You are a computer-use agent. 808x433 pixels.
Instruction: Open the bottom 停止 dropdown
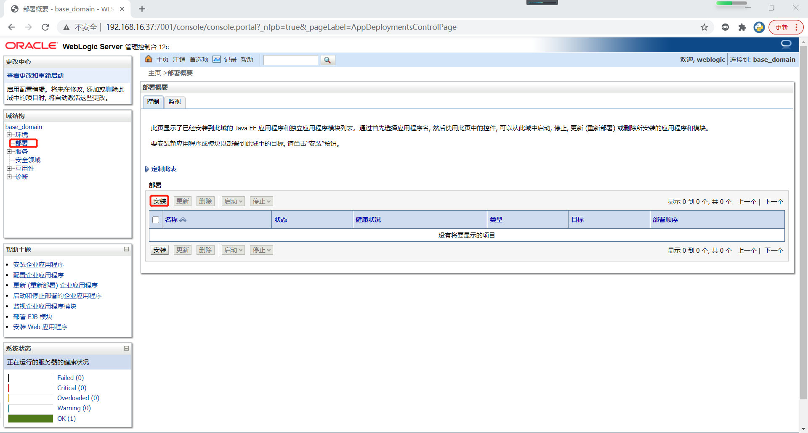(261, 250)
